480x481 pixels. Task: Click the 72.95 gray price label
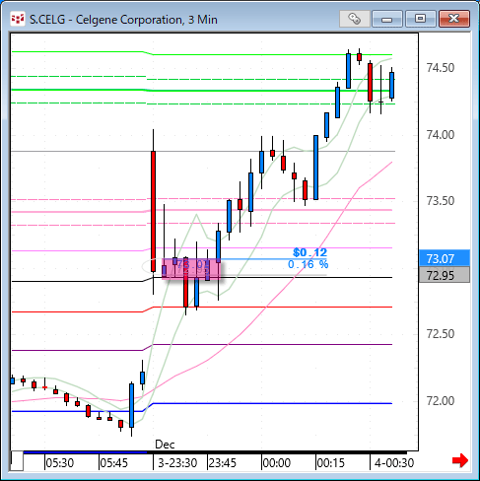[445, 275]
